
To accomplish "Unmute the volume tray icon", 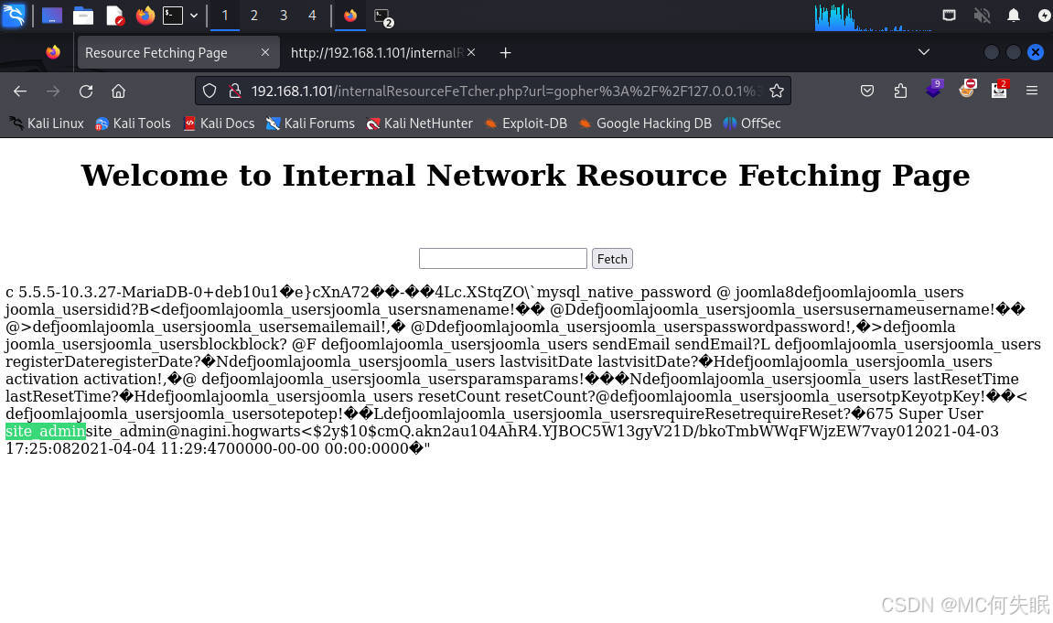I will (x=982, y=15).
